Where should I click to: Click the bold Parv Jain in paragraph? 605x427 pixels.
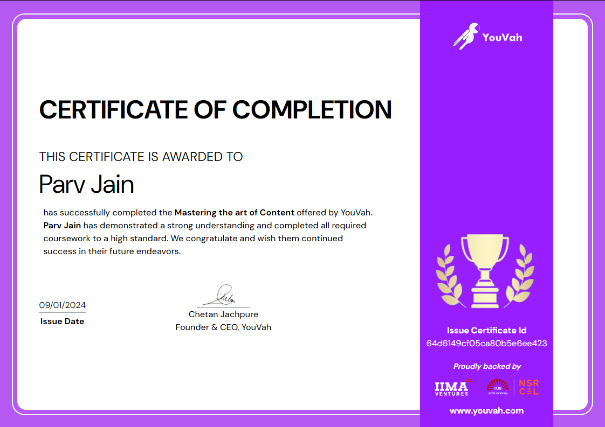pos(62,226)
